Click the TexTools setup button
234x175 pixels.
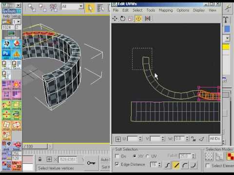[16, 17]
